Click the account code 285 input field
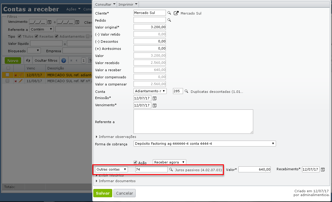The image size is (332, 202). pos(178,91)
